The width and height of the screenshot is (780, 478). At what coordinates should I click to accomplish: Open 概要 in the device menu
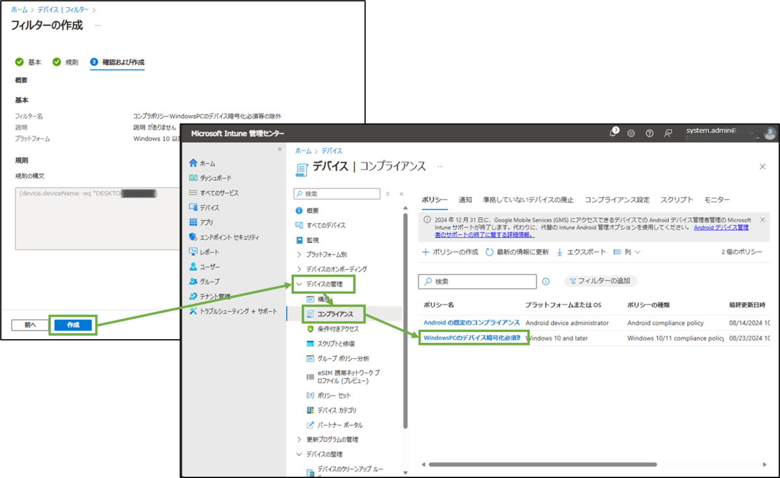307,210
